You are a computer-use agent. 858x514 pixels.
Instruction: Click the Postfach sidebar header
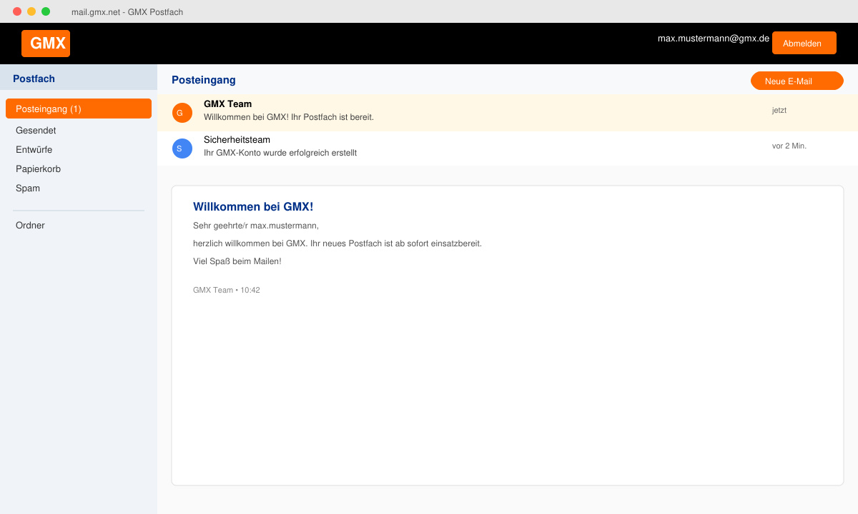pyautogui.click(x=79, y=79)
